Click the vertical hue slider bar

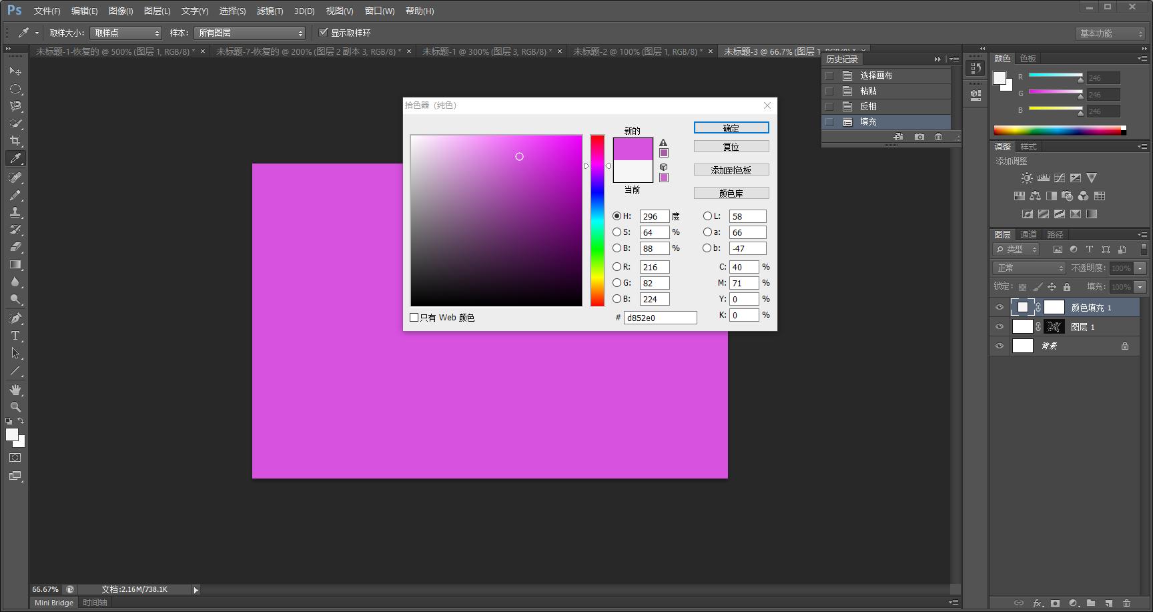[597, 220]
